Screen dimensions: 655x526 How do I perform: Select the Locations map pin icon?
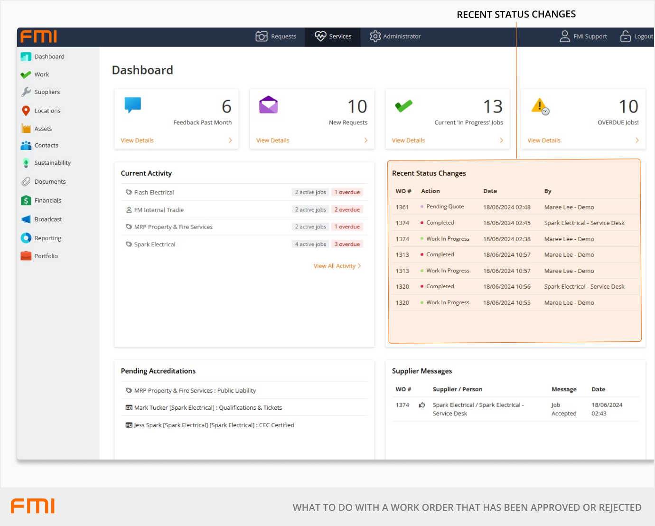pos(26,111)
